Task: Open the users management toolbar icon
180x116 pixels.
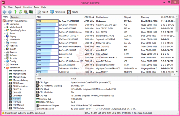Action: point(26,12)
